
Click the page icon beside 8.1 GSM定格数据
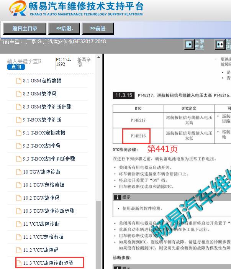pos(19,81)
